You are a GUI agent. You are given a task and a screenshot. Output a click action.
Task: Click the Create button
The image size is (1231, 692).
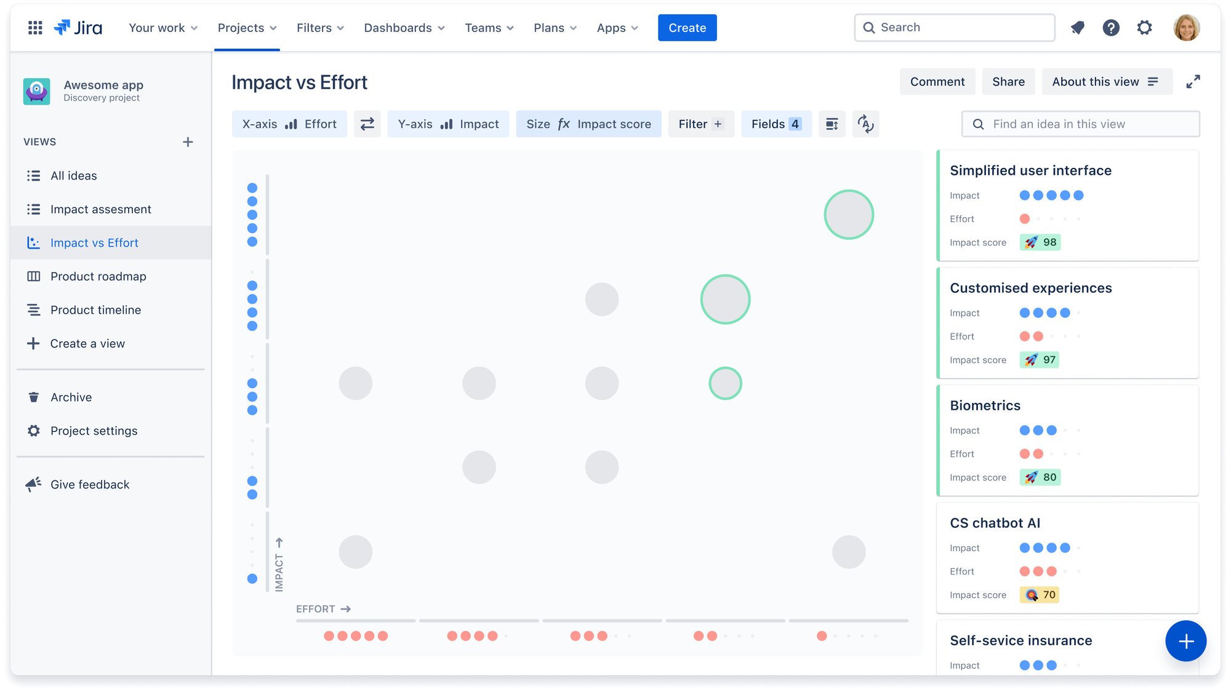coord(688,28)
